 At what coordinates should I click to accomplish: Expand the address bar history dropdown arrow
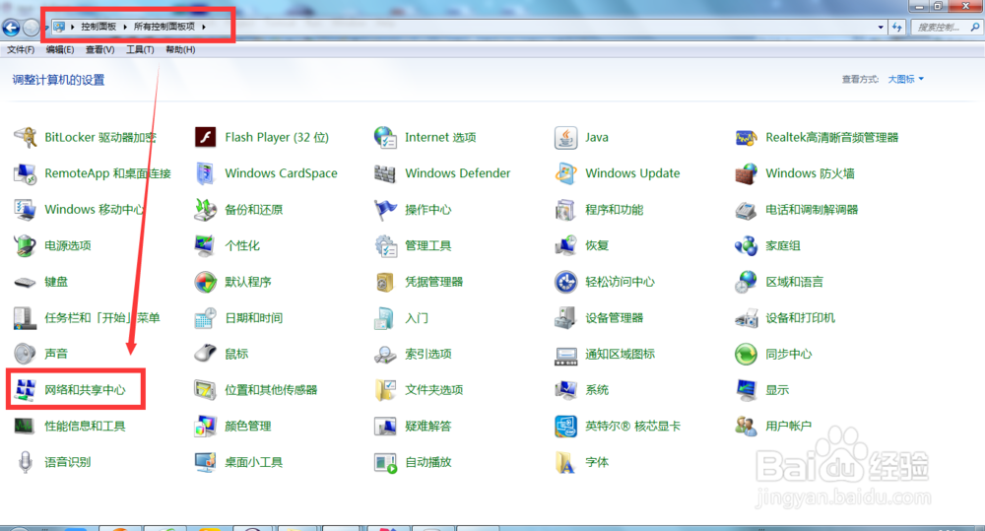click(880, 27)
